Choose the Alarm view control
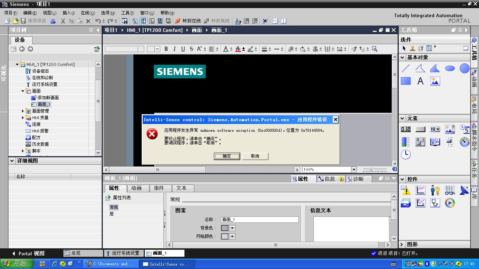 point(406,190)
